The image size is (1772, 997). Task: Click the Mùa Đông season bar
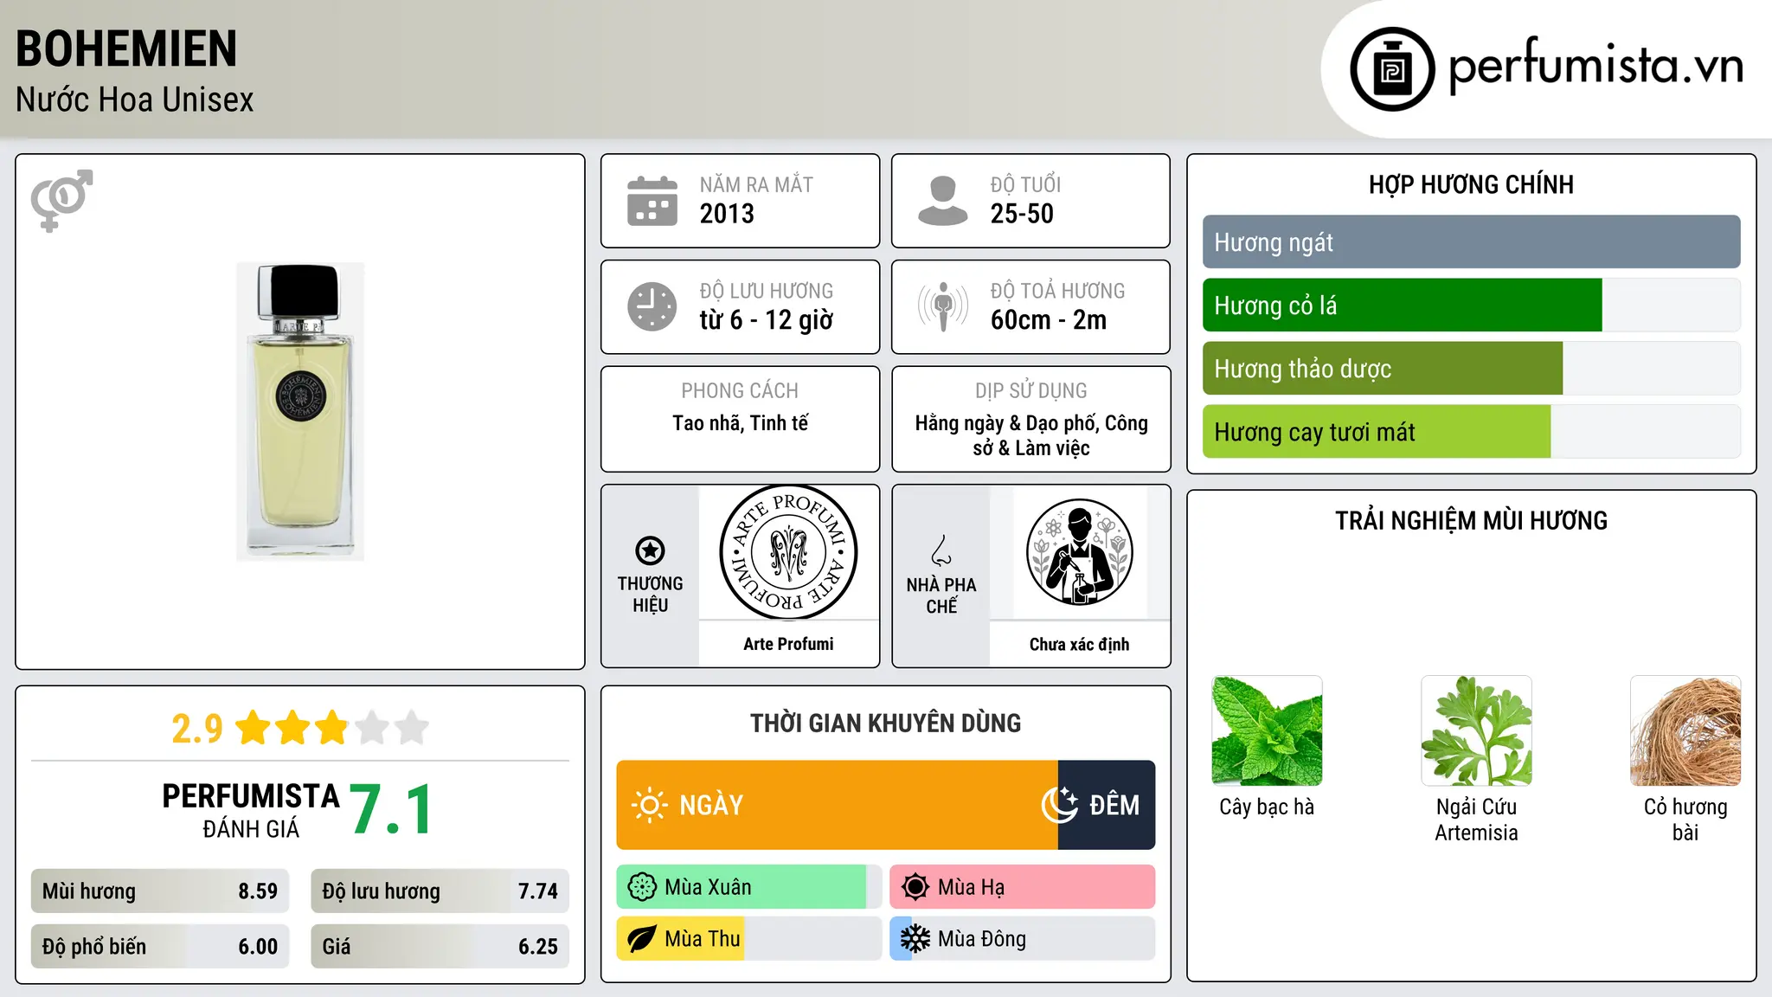click(1023, 939)
